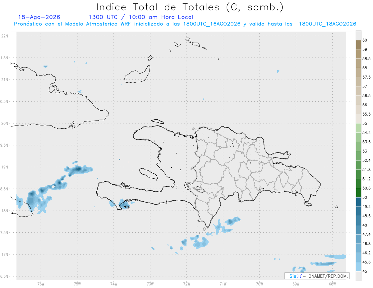
Task: Click the 1300 UTC / 10:00 am Hora Local text
Action: click(x=141, y=17)
